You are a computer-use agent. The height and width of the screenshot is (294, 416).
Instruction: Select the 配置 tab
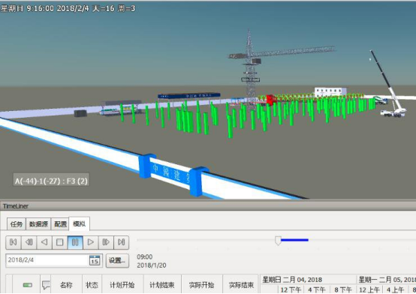pyautogui.click(x=60, y=224)
